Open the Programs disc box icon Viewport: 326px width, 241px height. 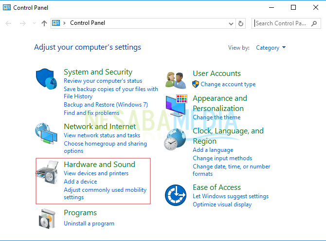[47, 219]
